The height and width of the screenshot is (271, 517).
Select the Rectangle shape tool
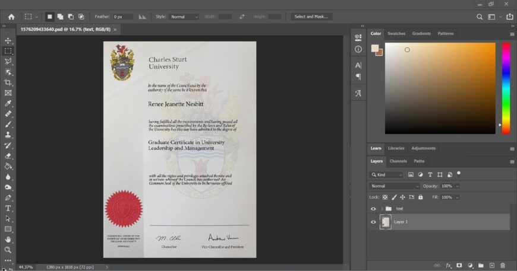click(8, 229)
